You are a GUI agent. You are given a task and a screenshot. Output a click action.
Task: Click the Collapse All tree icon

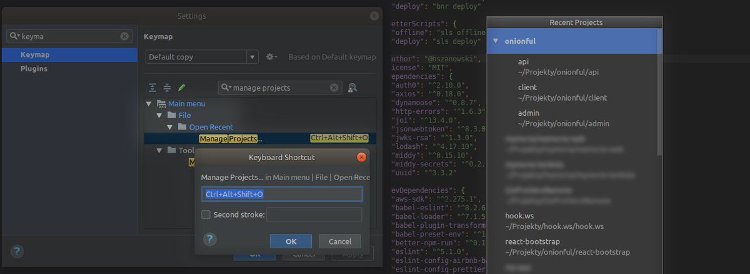167,88
